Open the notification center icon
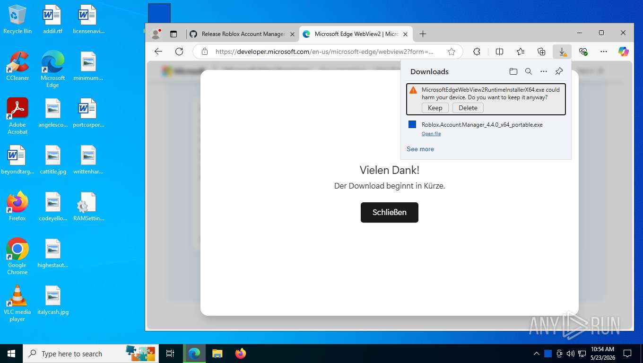The width and height of the screenshot is (643, 363). point(627,354)
